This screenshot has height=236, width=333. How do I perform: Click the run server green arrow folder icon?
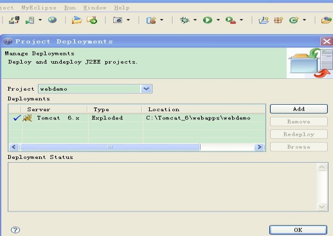[x=92, y=20]
